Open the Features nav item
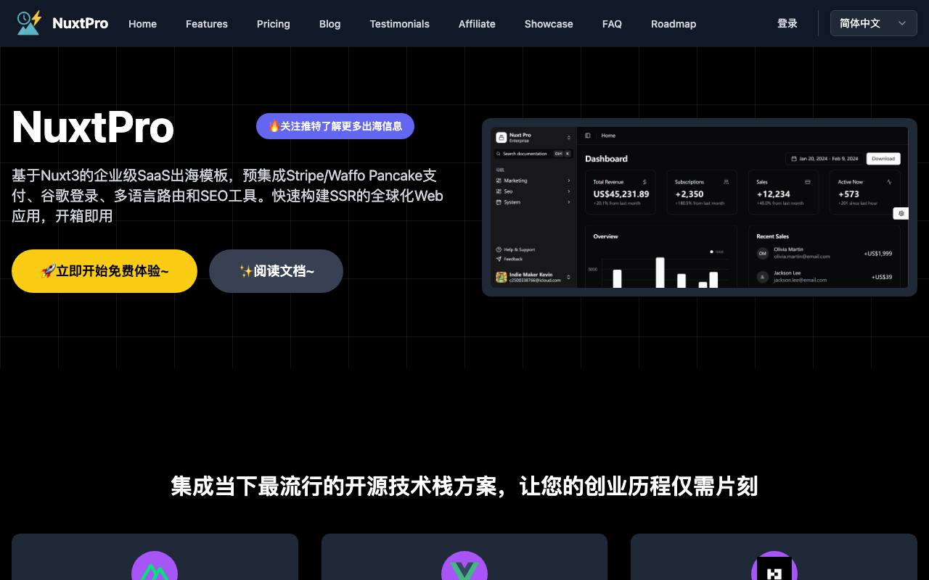The height and width of the screenshot is (580, 929). pyautogui.click(x=207, y=24)
